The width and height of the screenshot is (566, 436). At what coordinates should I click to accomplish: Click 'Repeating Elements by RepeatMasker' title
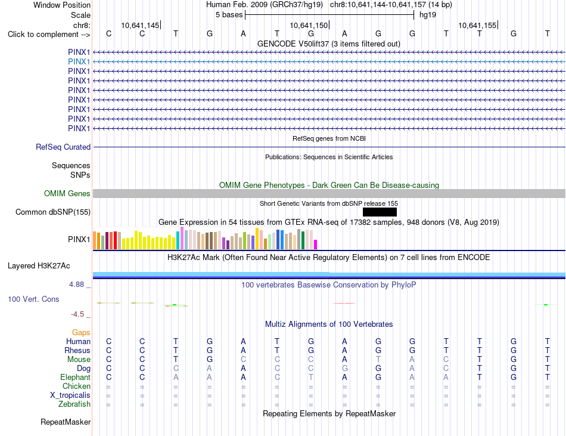pos(329,413)
